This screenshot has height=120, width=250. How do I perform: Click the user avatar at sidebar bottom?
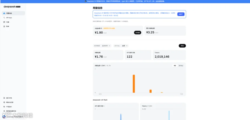(x=4, y=116)
